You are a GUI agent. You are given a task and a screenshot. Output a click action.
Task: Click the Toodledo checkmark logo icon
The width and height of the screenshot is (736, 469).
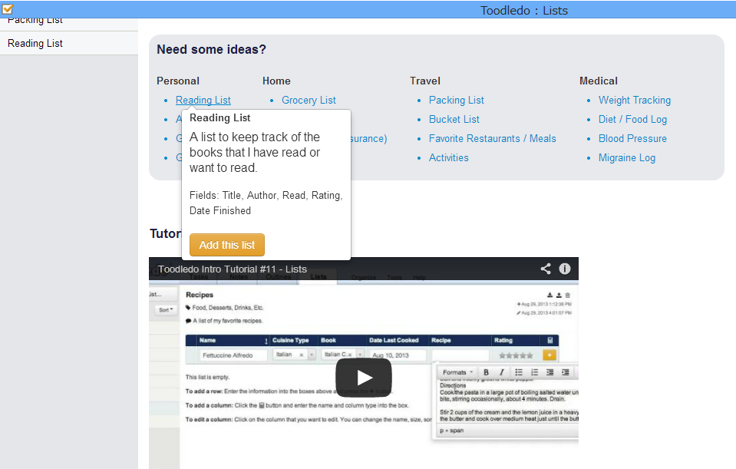point(8,8)
